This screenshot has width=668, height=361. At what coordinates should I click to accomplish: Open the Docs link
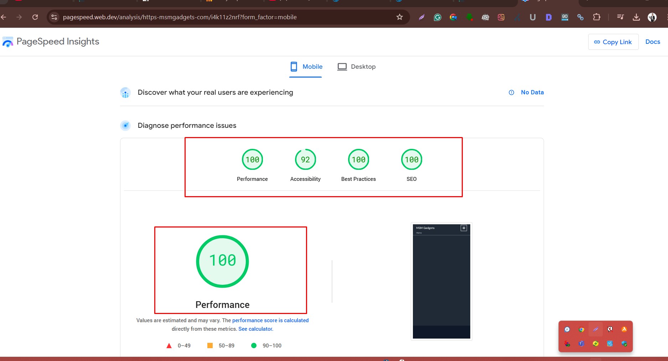(x=653, y=42)
